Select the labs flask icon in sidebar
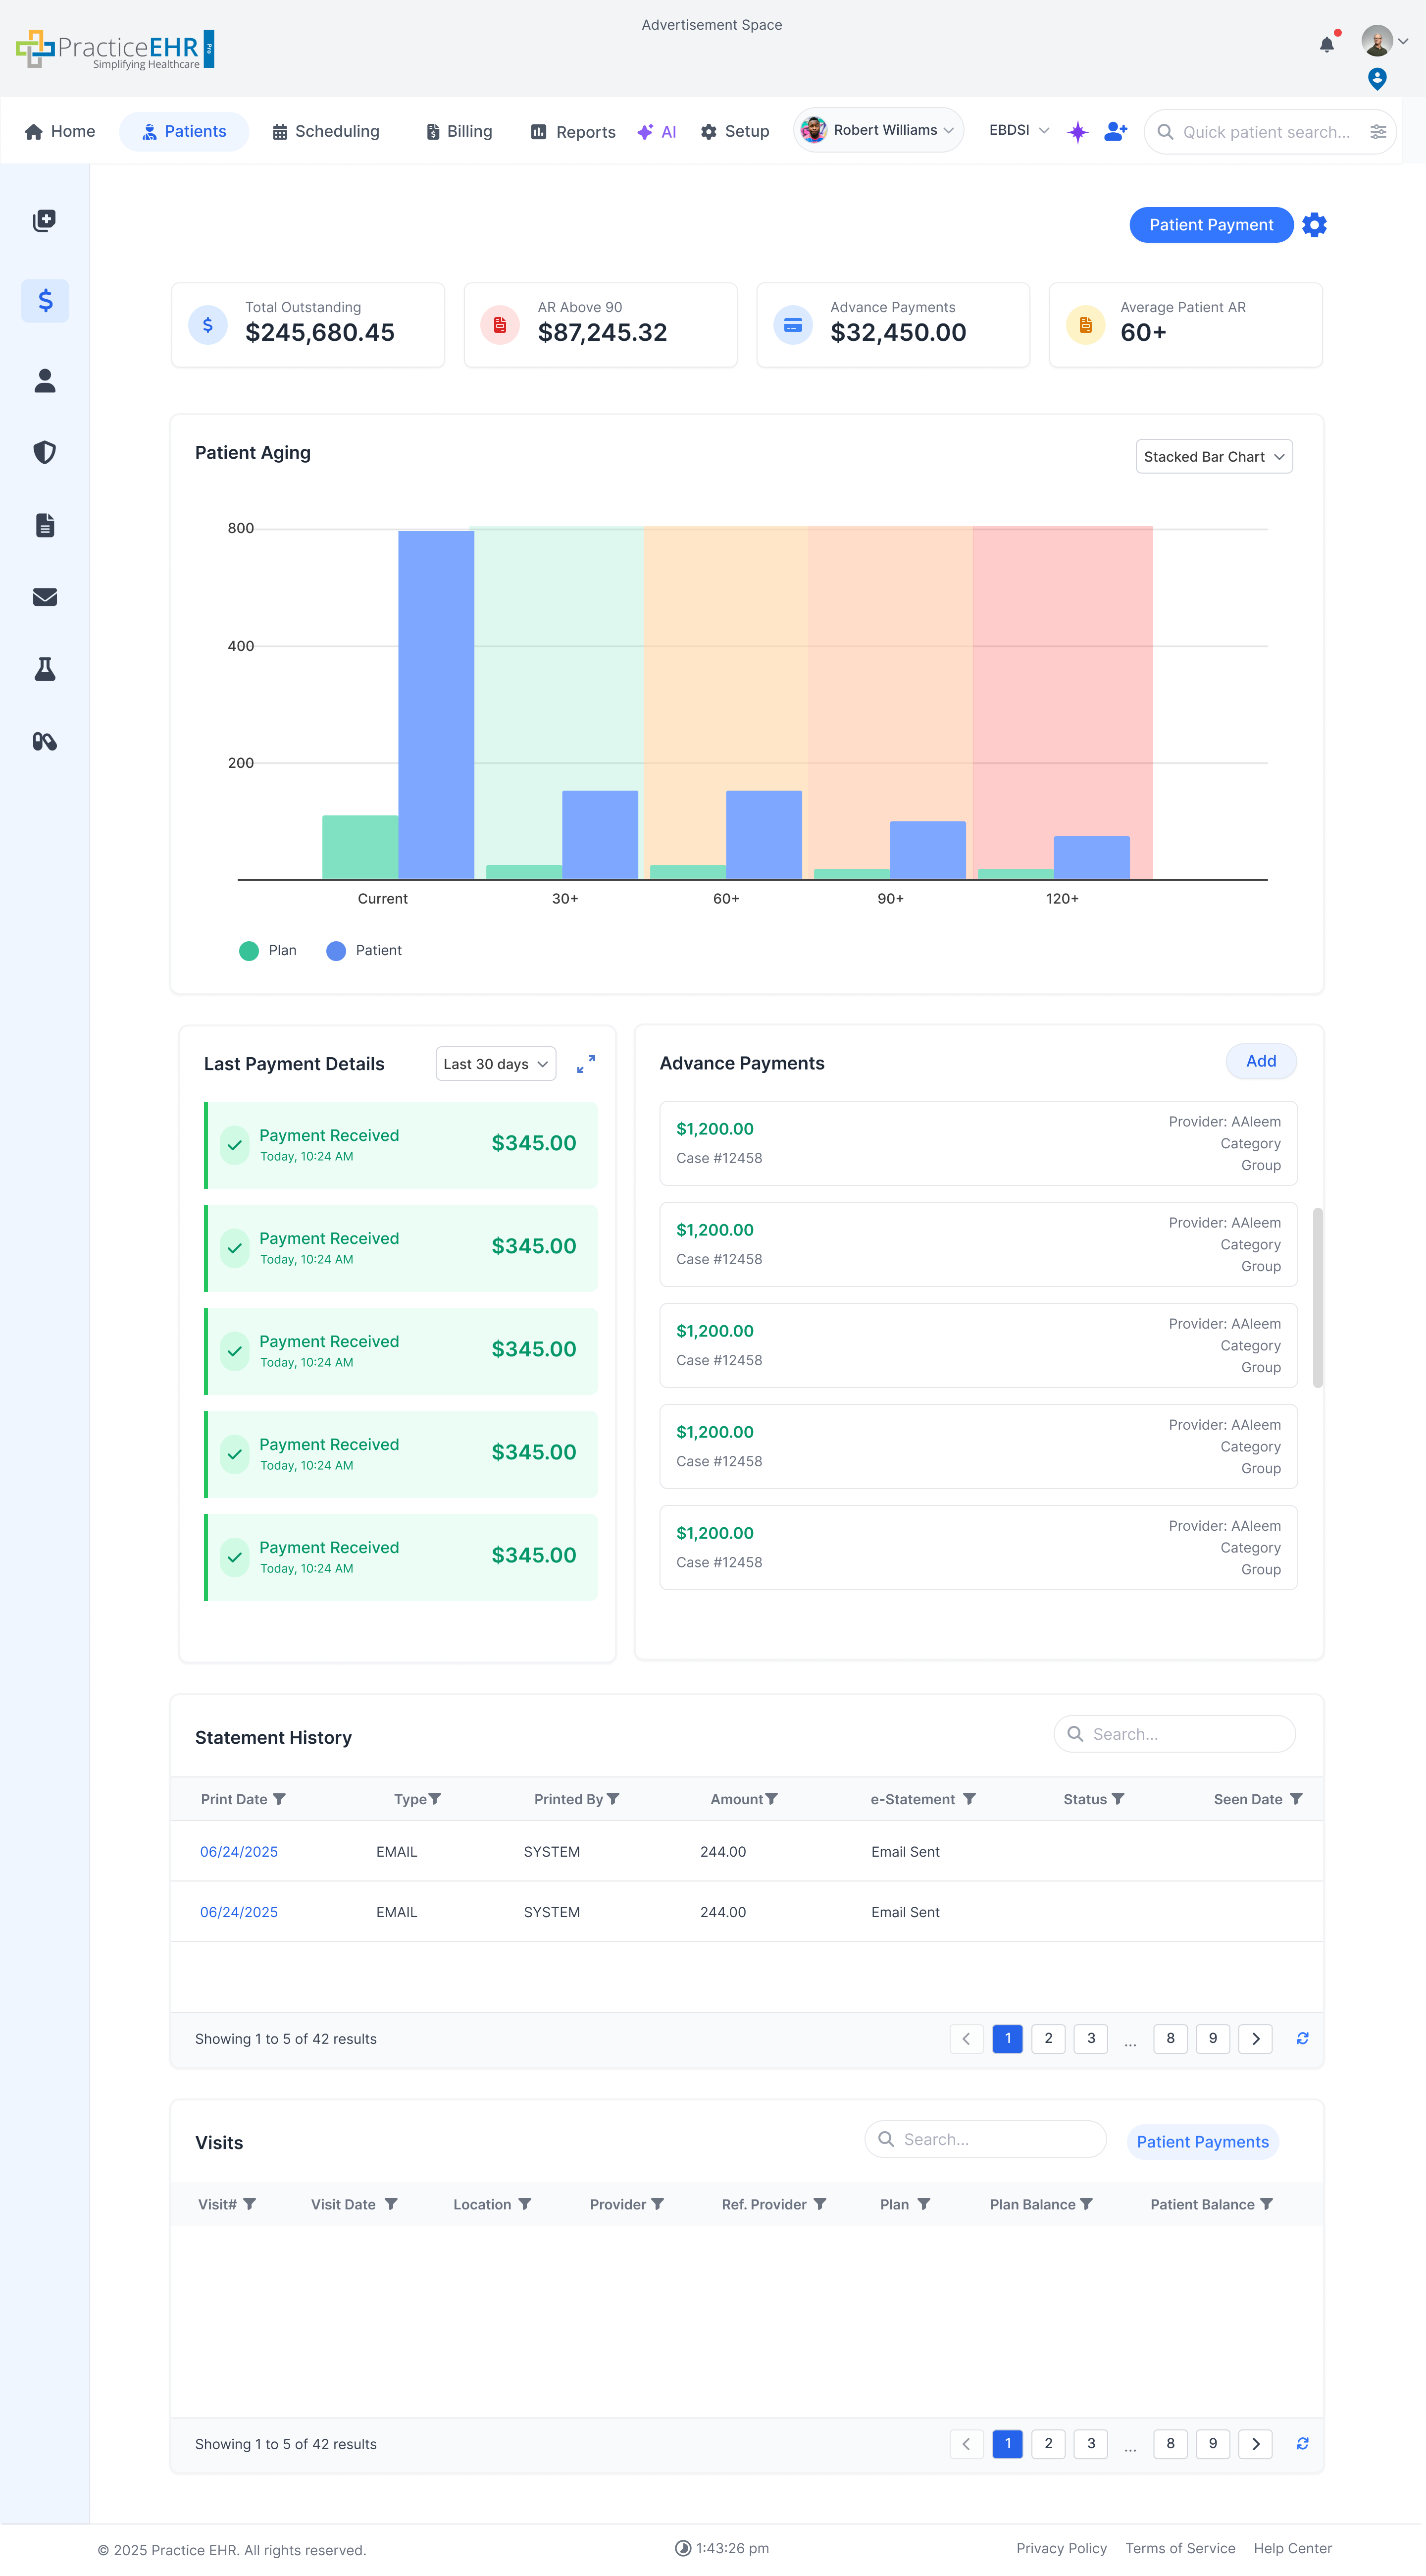Image resolution: width=1426 pixels, height=2576 pixels. pos(44,670)
